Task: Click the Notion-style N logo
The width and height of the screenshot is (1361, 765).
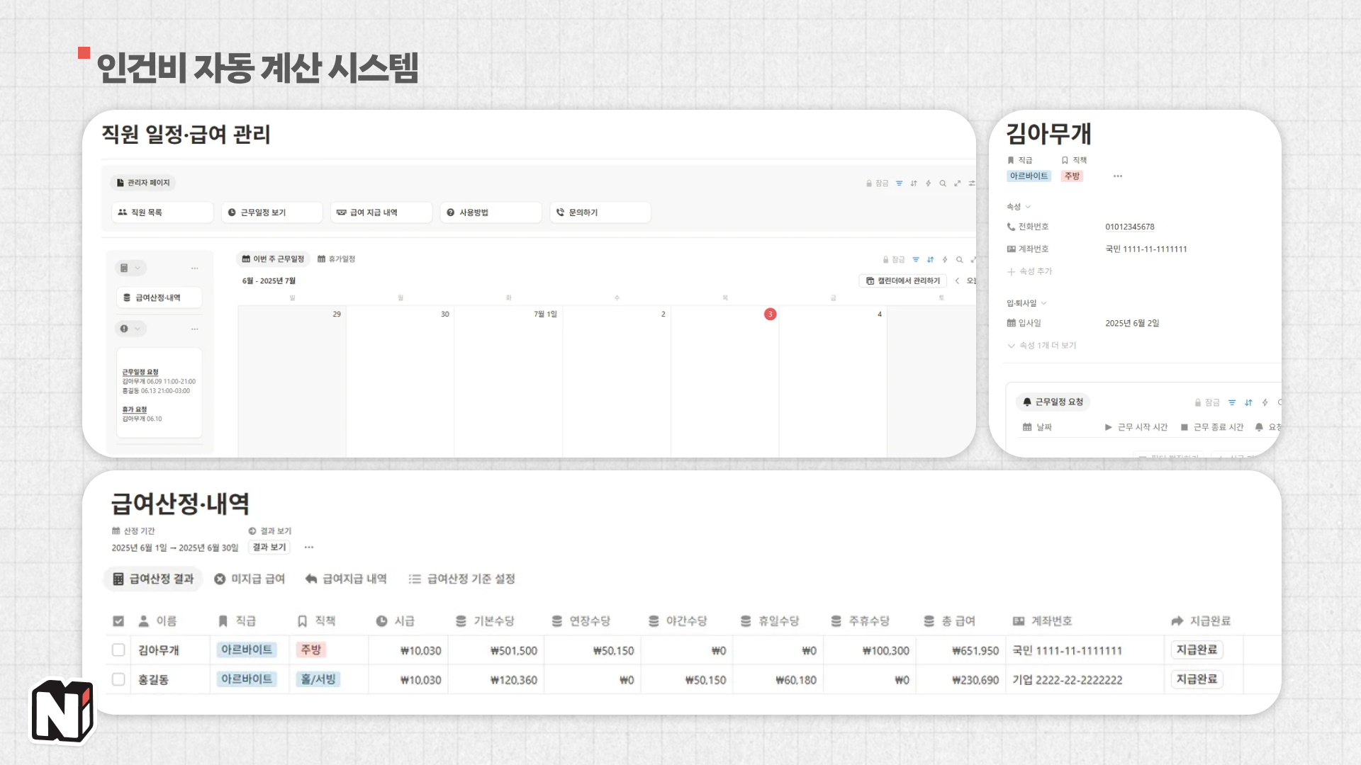Action: [62, 711]
